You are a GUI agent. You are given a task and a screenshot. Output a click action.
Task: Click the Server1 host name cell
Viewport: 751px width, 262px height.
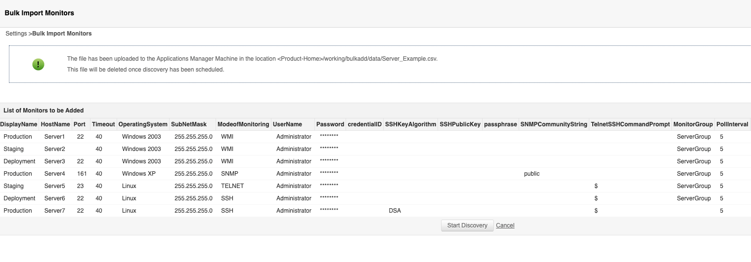55,137
